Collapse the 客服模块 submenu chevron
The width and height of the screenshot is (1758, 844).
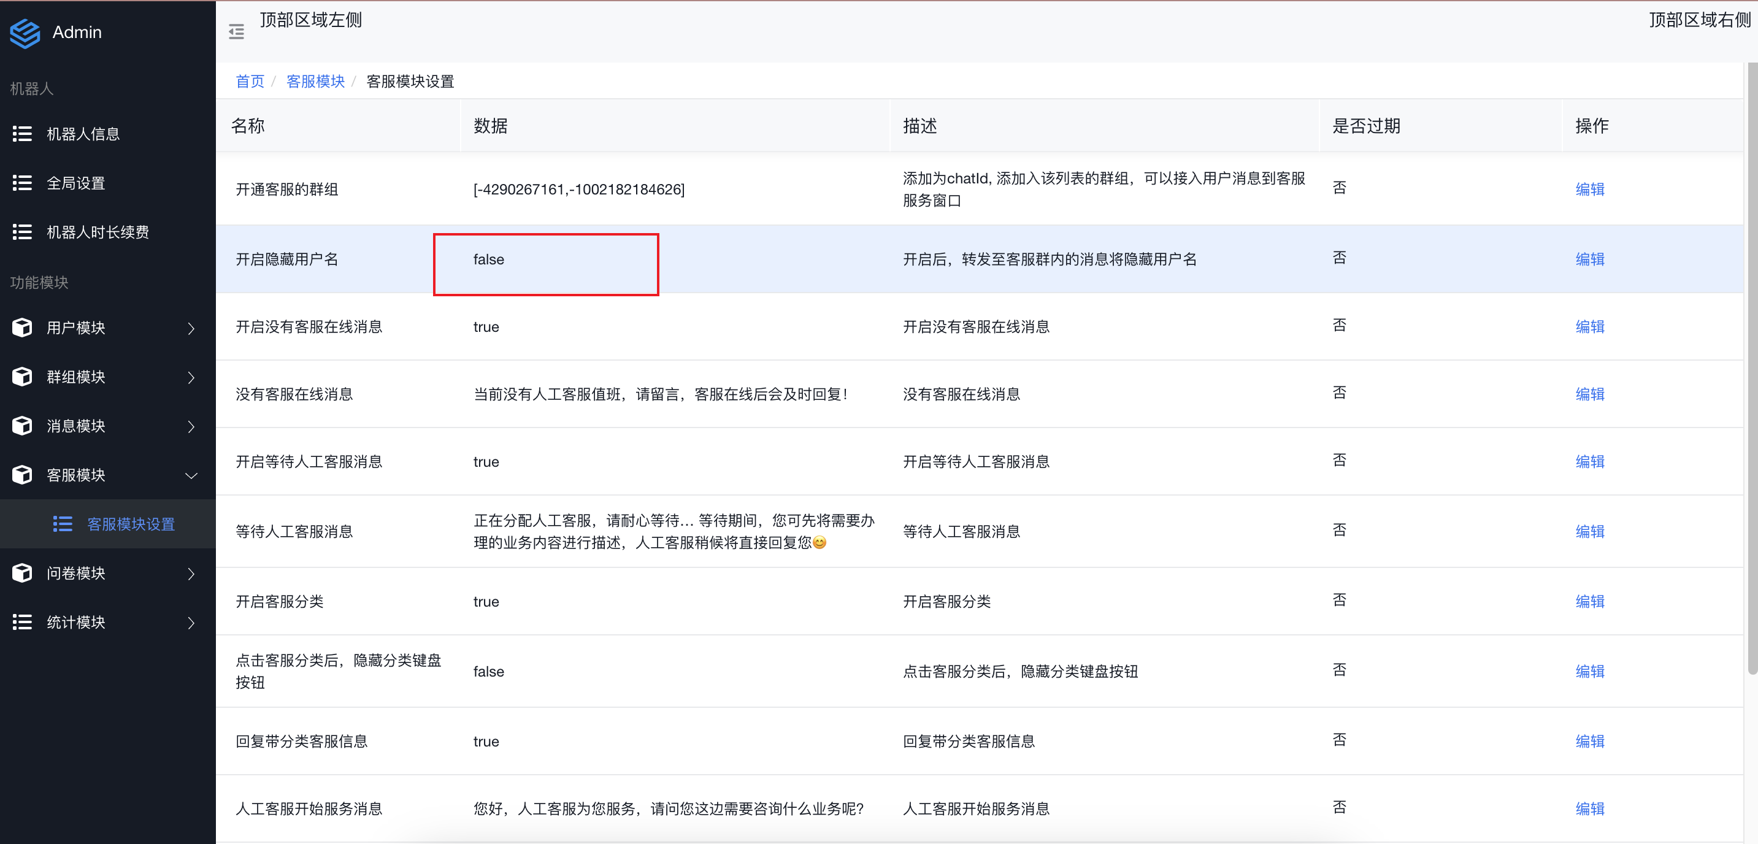click(191, 475)
